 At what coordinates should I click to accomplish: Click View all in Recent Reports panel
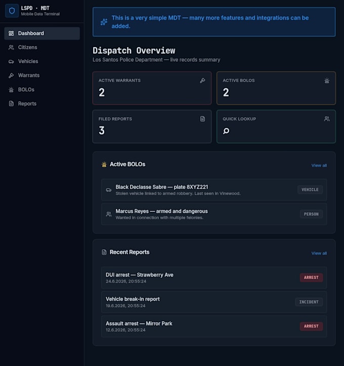[319, 253]
